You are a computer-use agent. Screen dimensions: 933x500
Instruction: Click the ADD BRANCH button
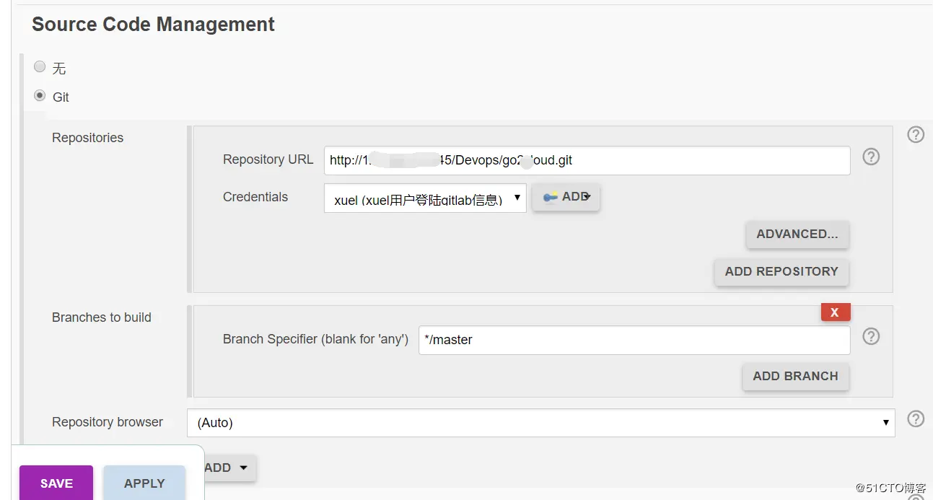(795, 377)
